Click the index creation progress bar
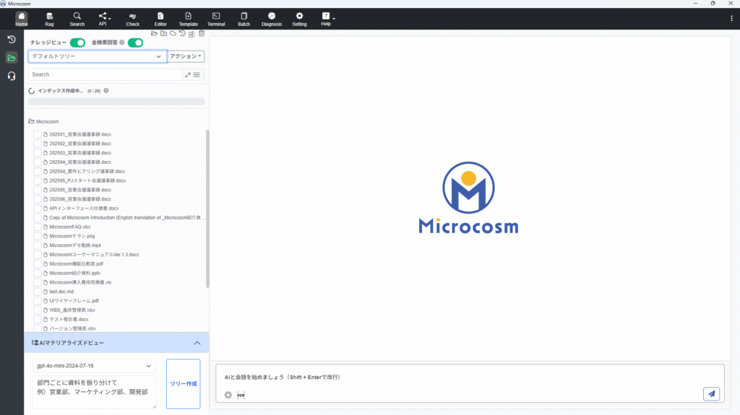The height and width of the screenshot is (415, 740). [116, 102]
